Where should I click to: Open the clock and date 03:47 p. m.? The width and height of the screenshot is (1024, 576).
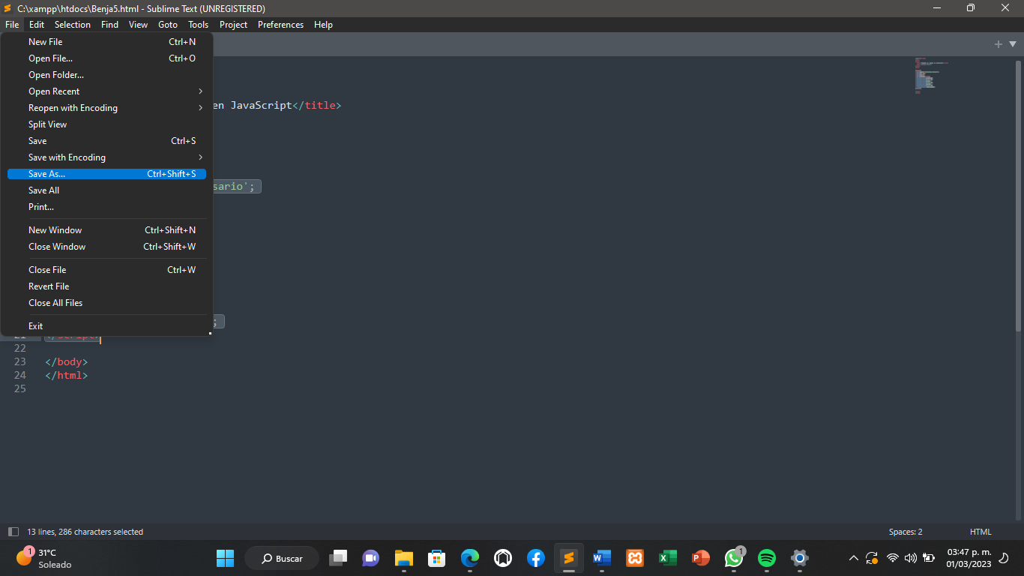tap(969, 558)
